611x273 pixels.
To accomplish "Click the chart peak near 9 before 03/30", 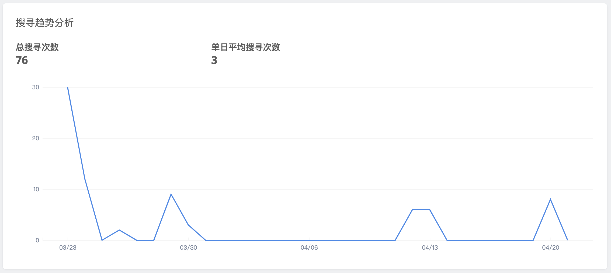I will pos(171,194).
